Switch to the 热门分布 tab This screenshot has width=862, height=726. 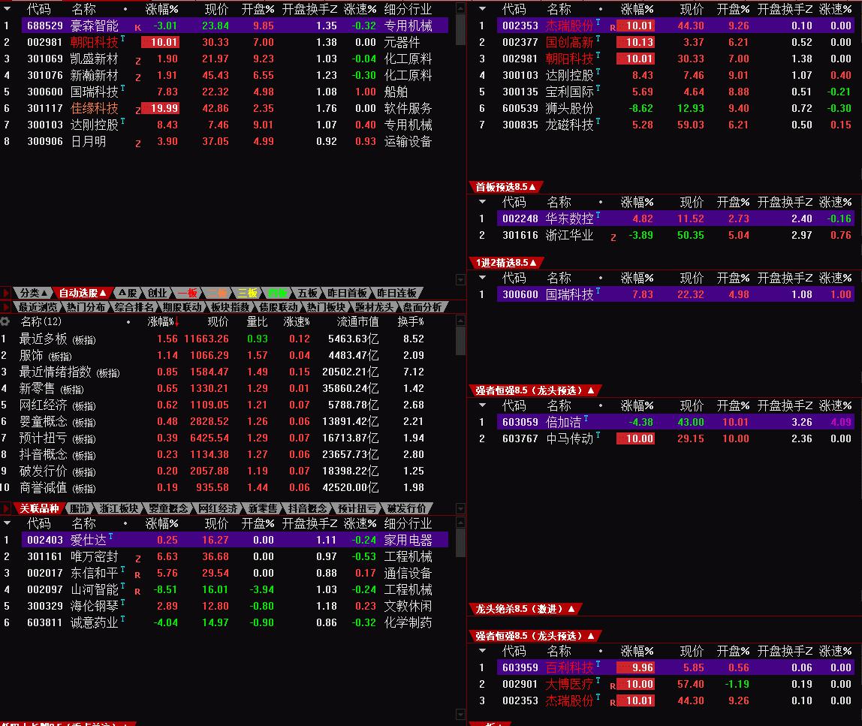86,307
